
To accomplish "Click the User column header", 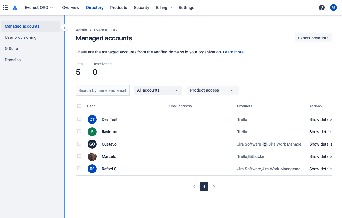I will pos(91,106).
